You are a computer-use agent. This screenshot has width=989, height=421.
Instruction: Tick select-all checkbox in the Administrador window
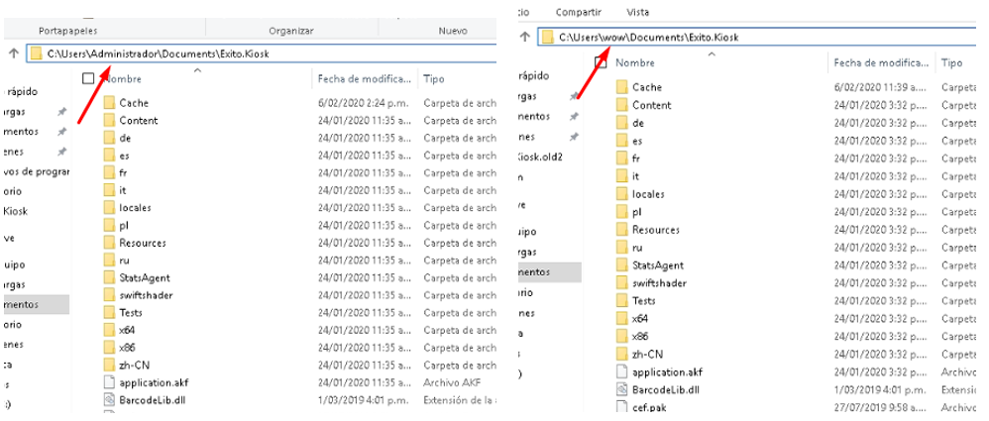coord(89,77)
